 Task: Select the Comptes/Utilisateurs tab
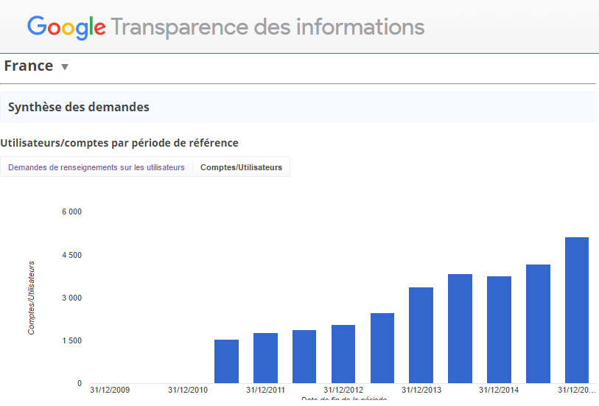pos(241,167)
